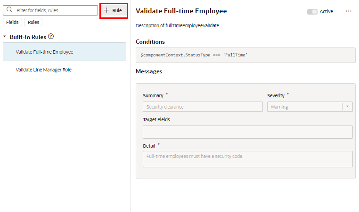This screenshot has height=212, width=359.
Task: Click the Summary input field
Action: pyautogui.click(x=203, y=107)
